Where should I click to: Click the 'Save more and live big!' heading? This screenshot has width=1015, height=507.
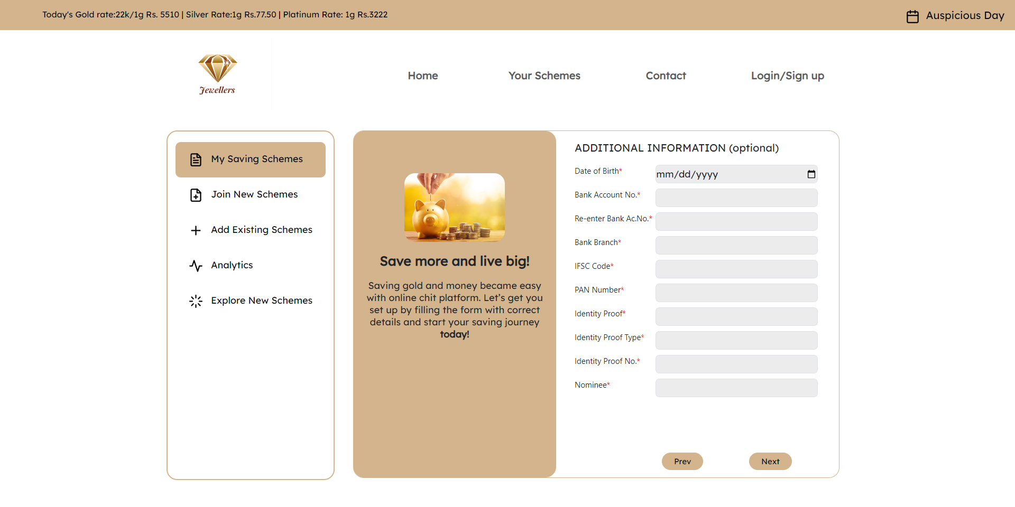455,261
